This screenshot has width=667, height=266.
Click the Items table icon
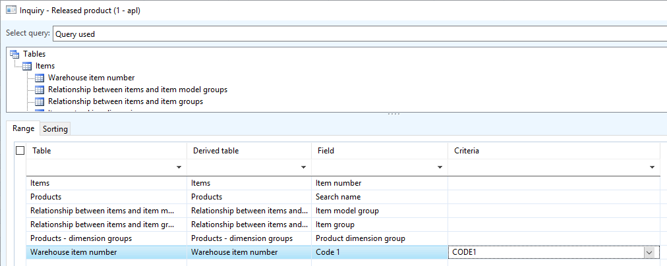pos(27,66)
